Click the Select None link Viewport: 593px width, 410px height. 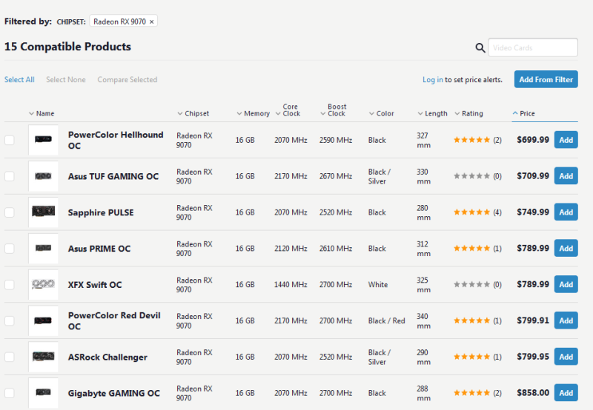66,80
